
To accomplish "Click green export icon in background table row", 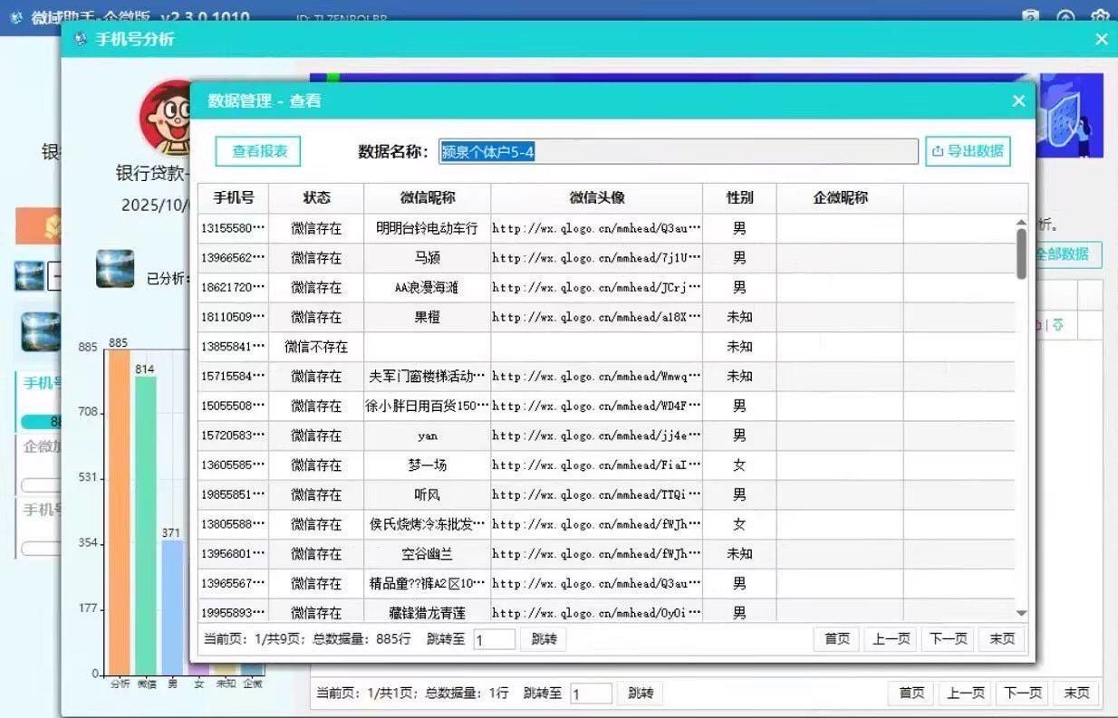I will tap(1057, 325).
